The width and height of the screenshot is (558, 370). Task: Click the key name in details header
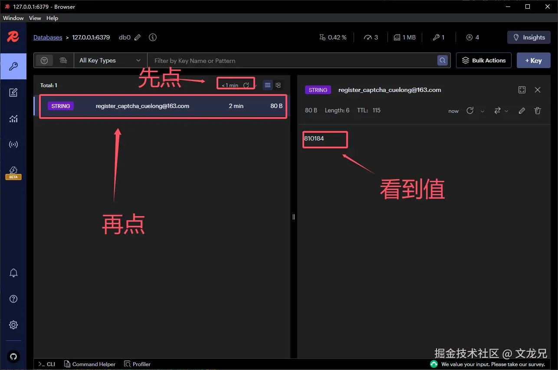click(390, 90)
